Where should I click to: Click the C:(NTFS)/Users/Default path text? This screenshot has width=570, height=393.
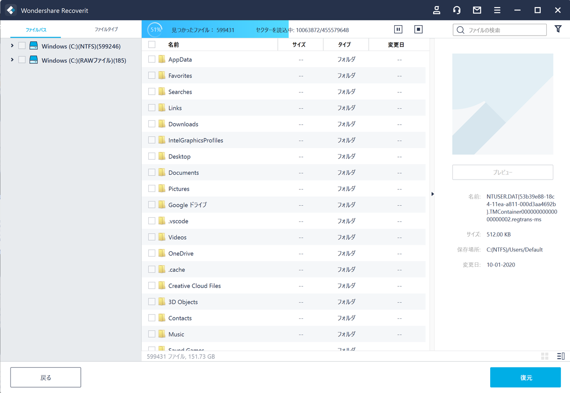point(514,249)
